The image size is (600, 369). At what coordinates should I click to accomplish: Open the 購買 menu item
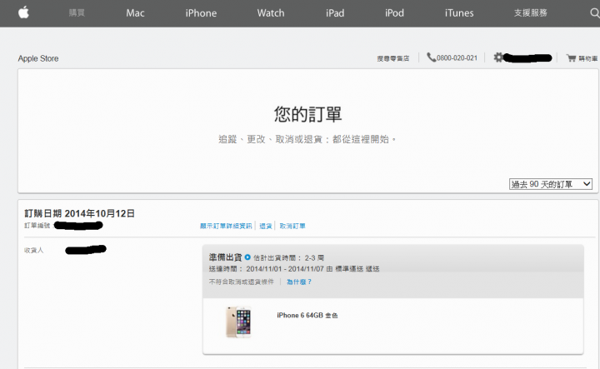[x=77, y=13]
